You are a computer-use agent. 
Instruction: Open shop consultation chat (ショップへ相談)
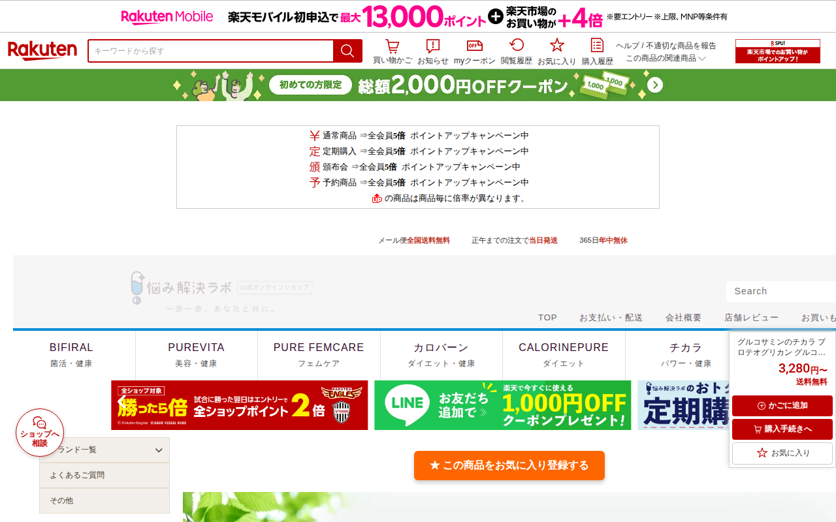(x=40, y=433)
